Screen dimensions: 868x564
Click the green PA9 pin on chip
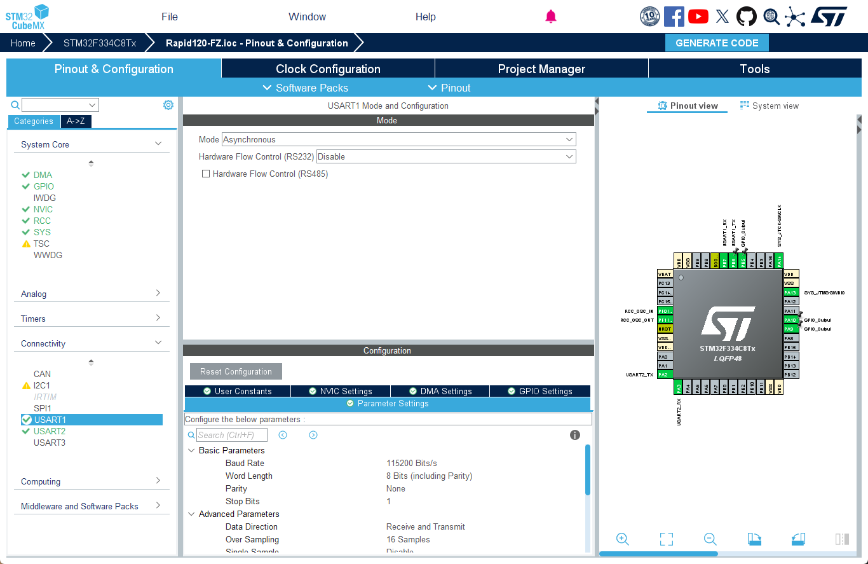(x=790, y=329)
